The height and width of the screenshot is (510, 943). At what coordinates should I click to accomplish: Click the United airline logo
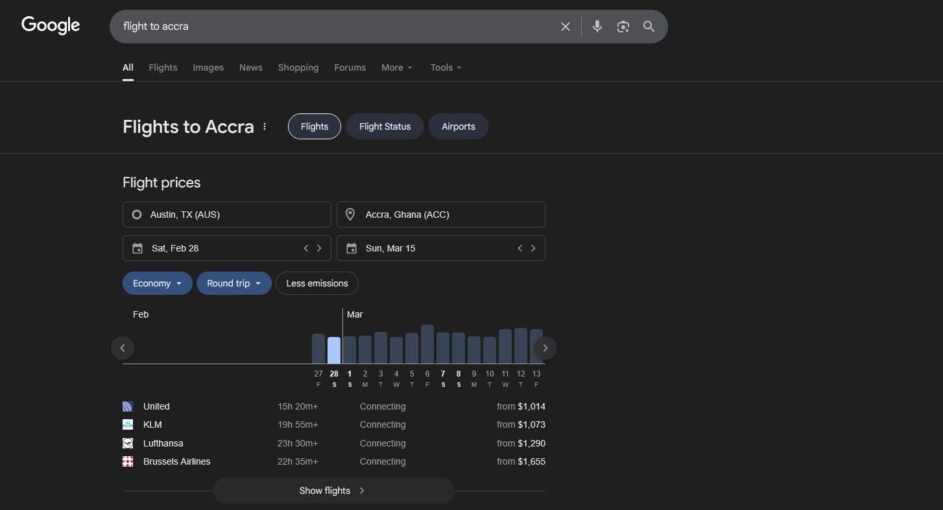(x=128, y=406)
